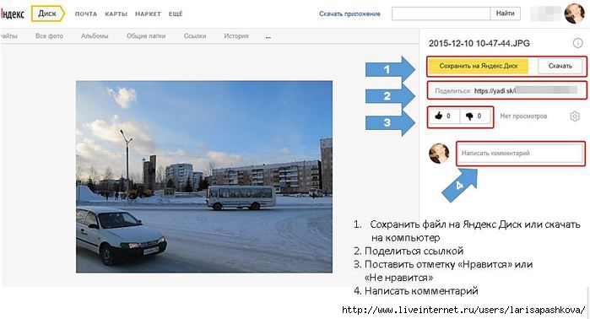Click the Диск logo badge
This screenshot has height=319, width=590.
pos(47,14)
